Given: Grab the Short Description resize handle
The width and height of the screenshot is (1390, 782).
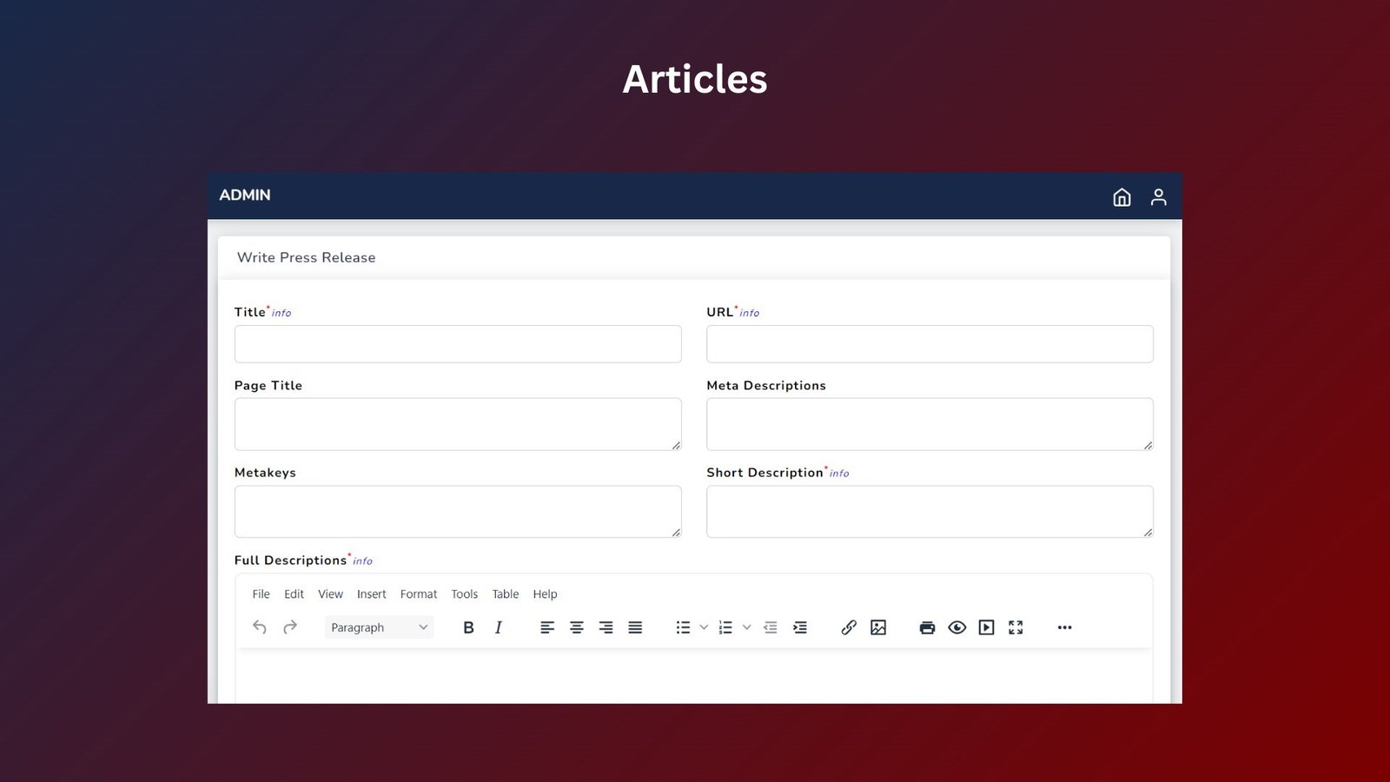Looking at the screenshot, I should [1148, 532].
